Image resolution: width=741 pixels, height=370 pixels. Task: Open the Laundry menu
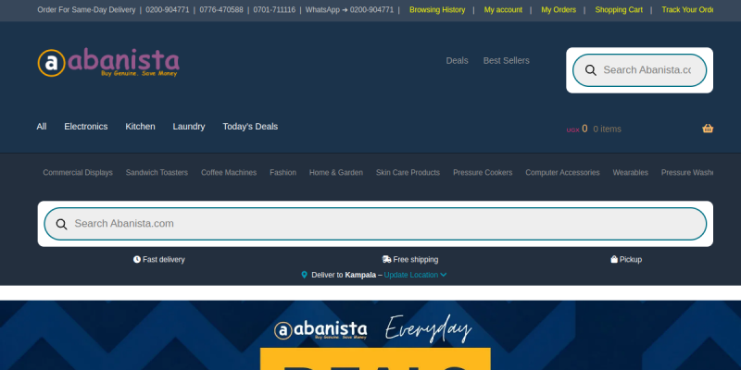[x=189, y=127]
